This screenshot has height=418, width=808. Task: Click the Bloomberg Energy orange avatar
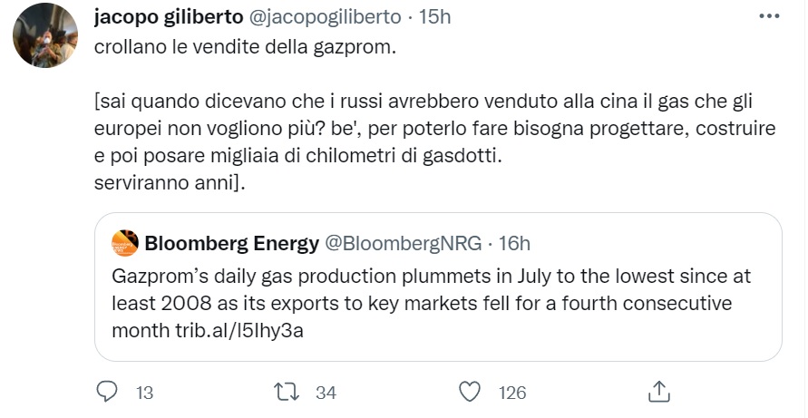click(x=125, y=243)
